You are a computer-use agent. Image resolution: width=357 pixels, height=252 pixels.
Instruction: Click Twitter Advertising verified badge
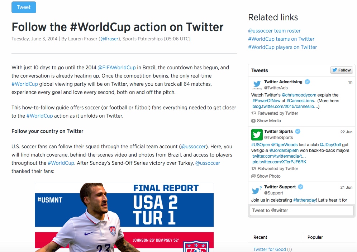coord(308,82)
